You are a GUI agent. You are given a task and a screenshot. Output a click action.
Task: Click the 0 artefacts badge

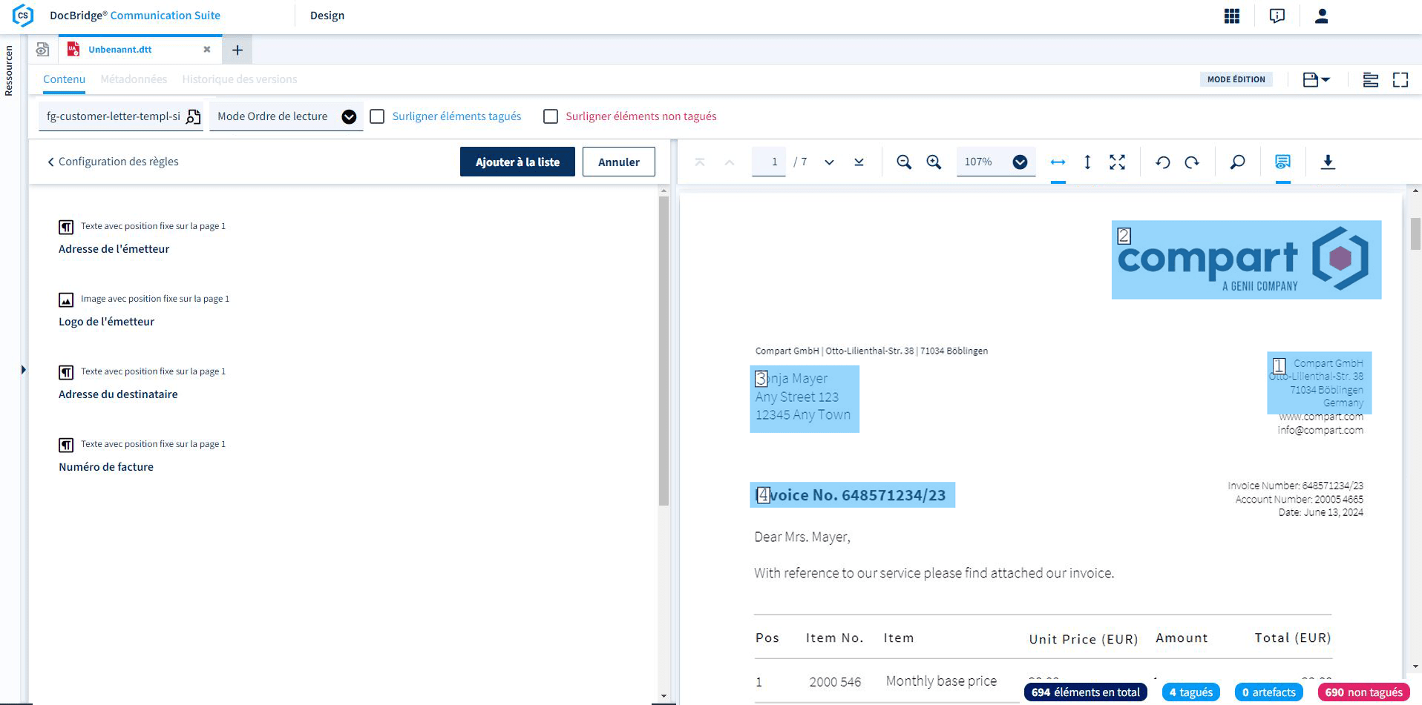1268,692
